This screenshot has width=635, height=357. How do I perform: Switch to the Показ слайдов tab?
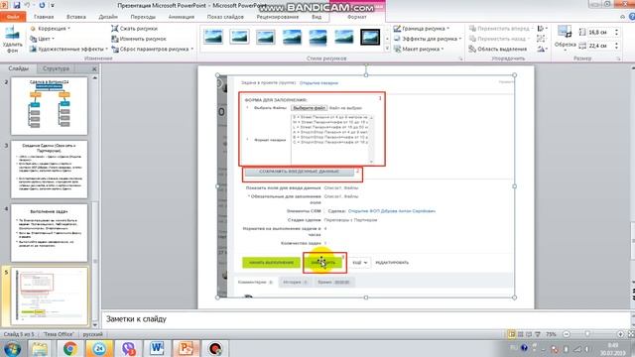(225, 17)
